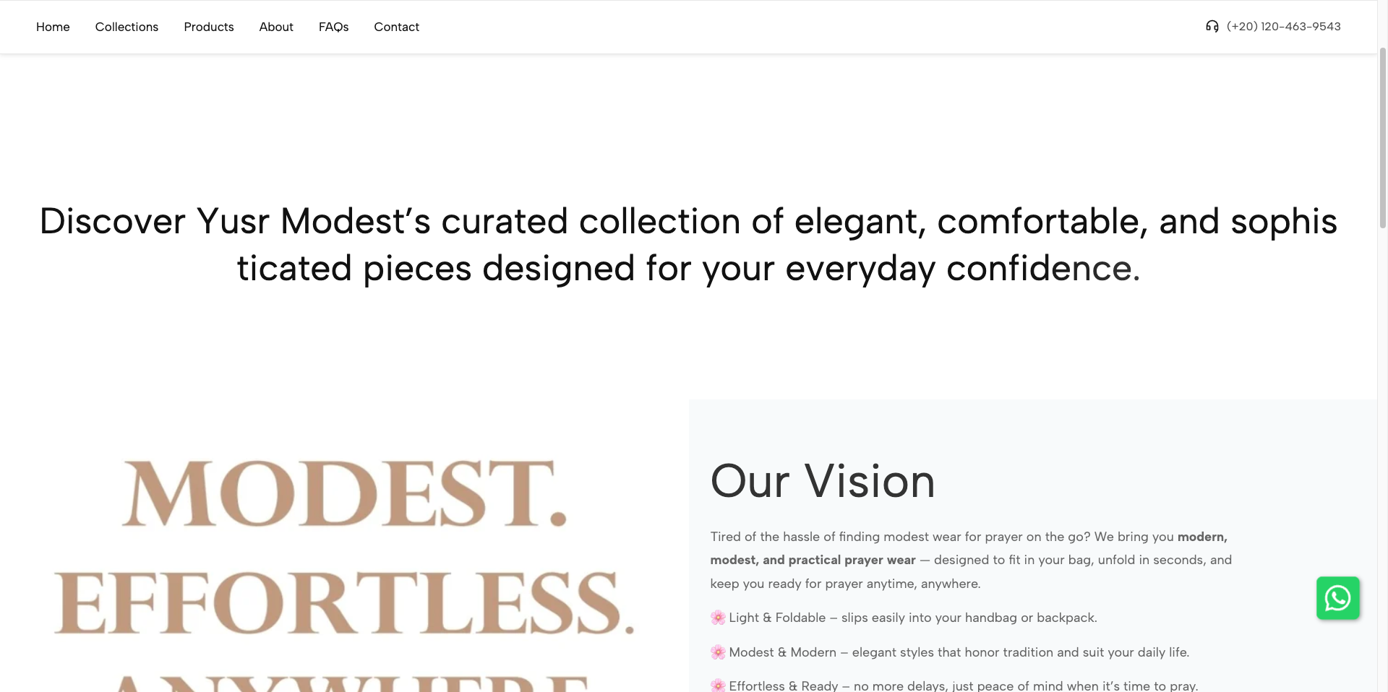The height and width of the screenshot is (692, 1388).
Task: Select the Light & Foldable bullet line
Action: [904, 618]
